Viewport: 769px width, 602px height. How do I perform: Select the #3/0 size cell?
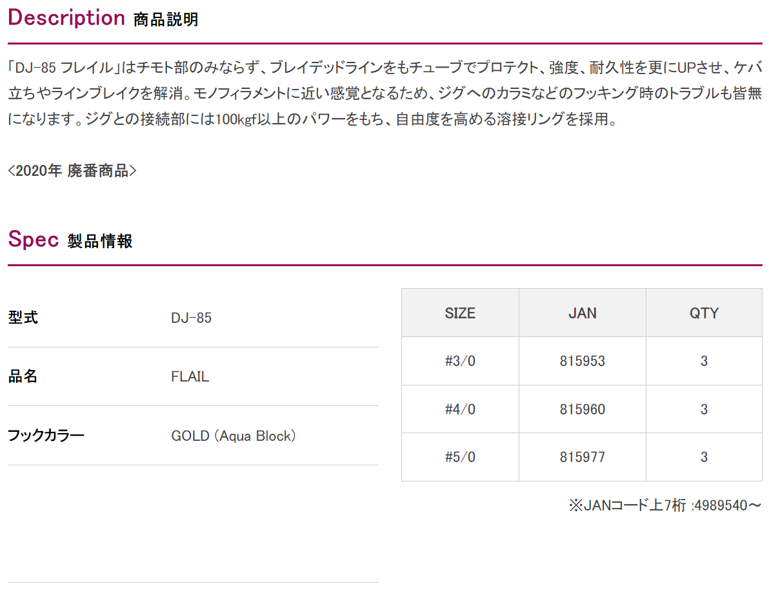coord(460,361)
